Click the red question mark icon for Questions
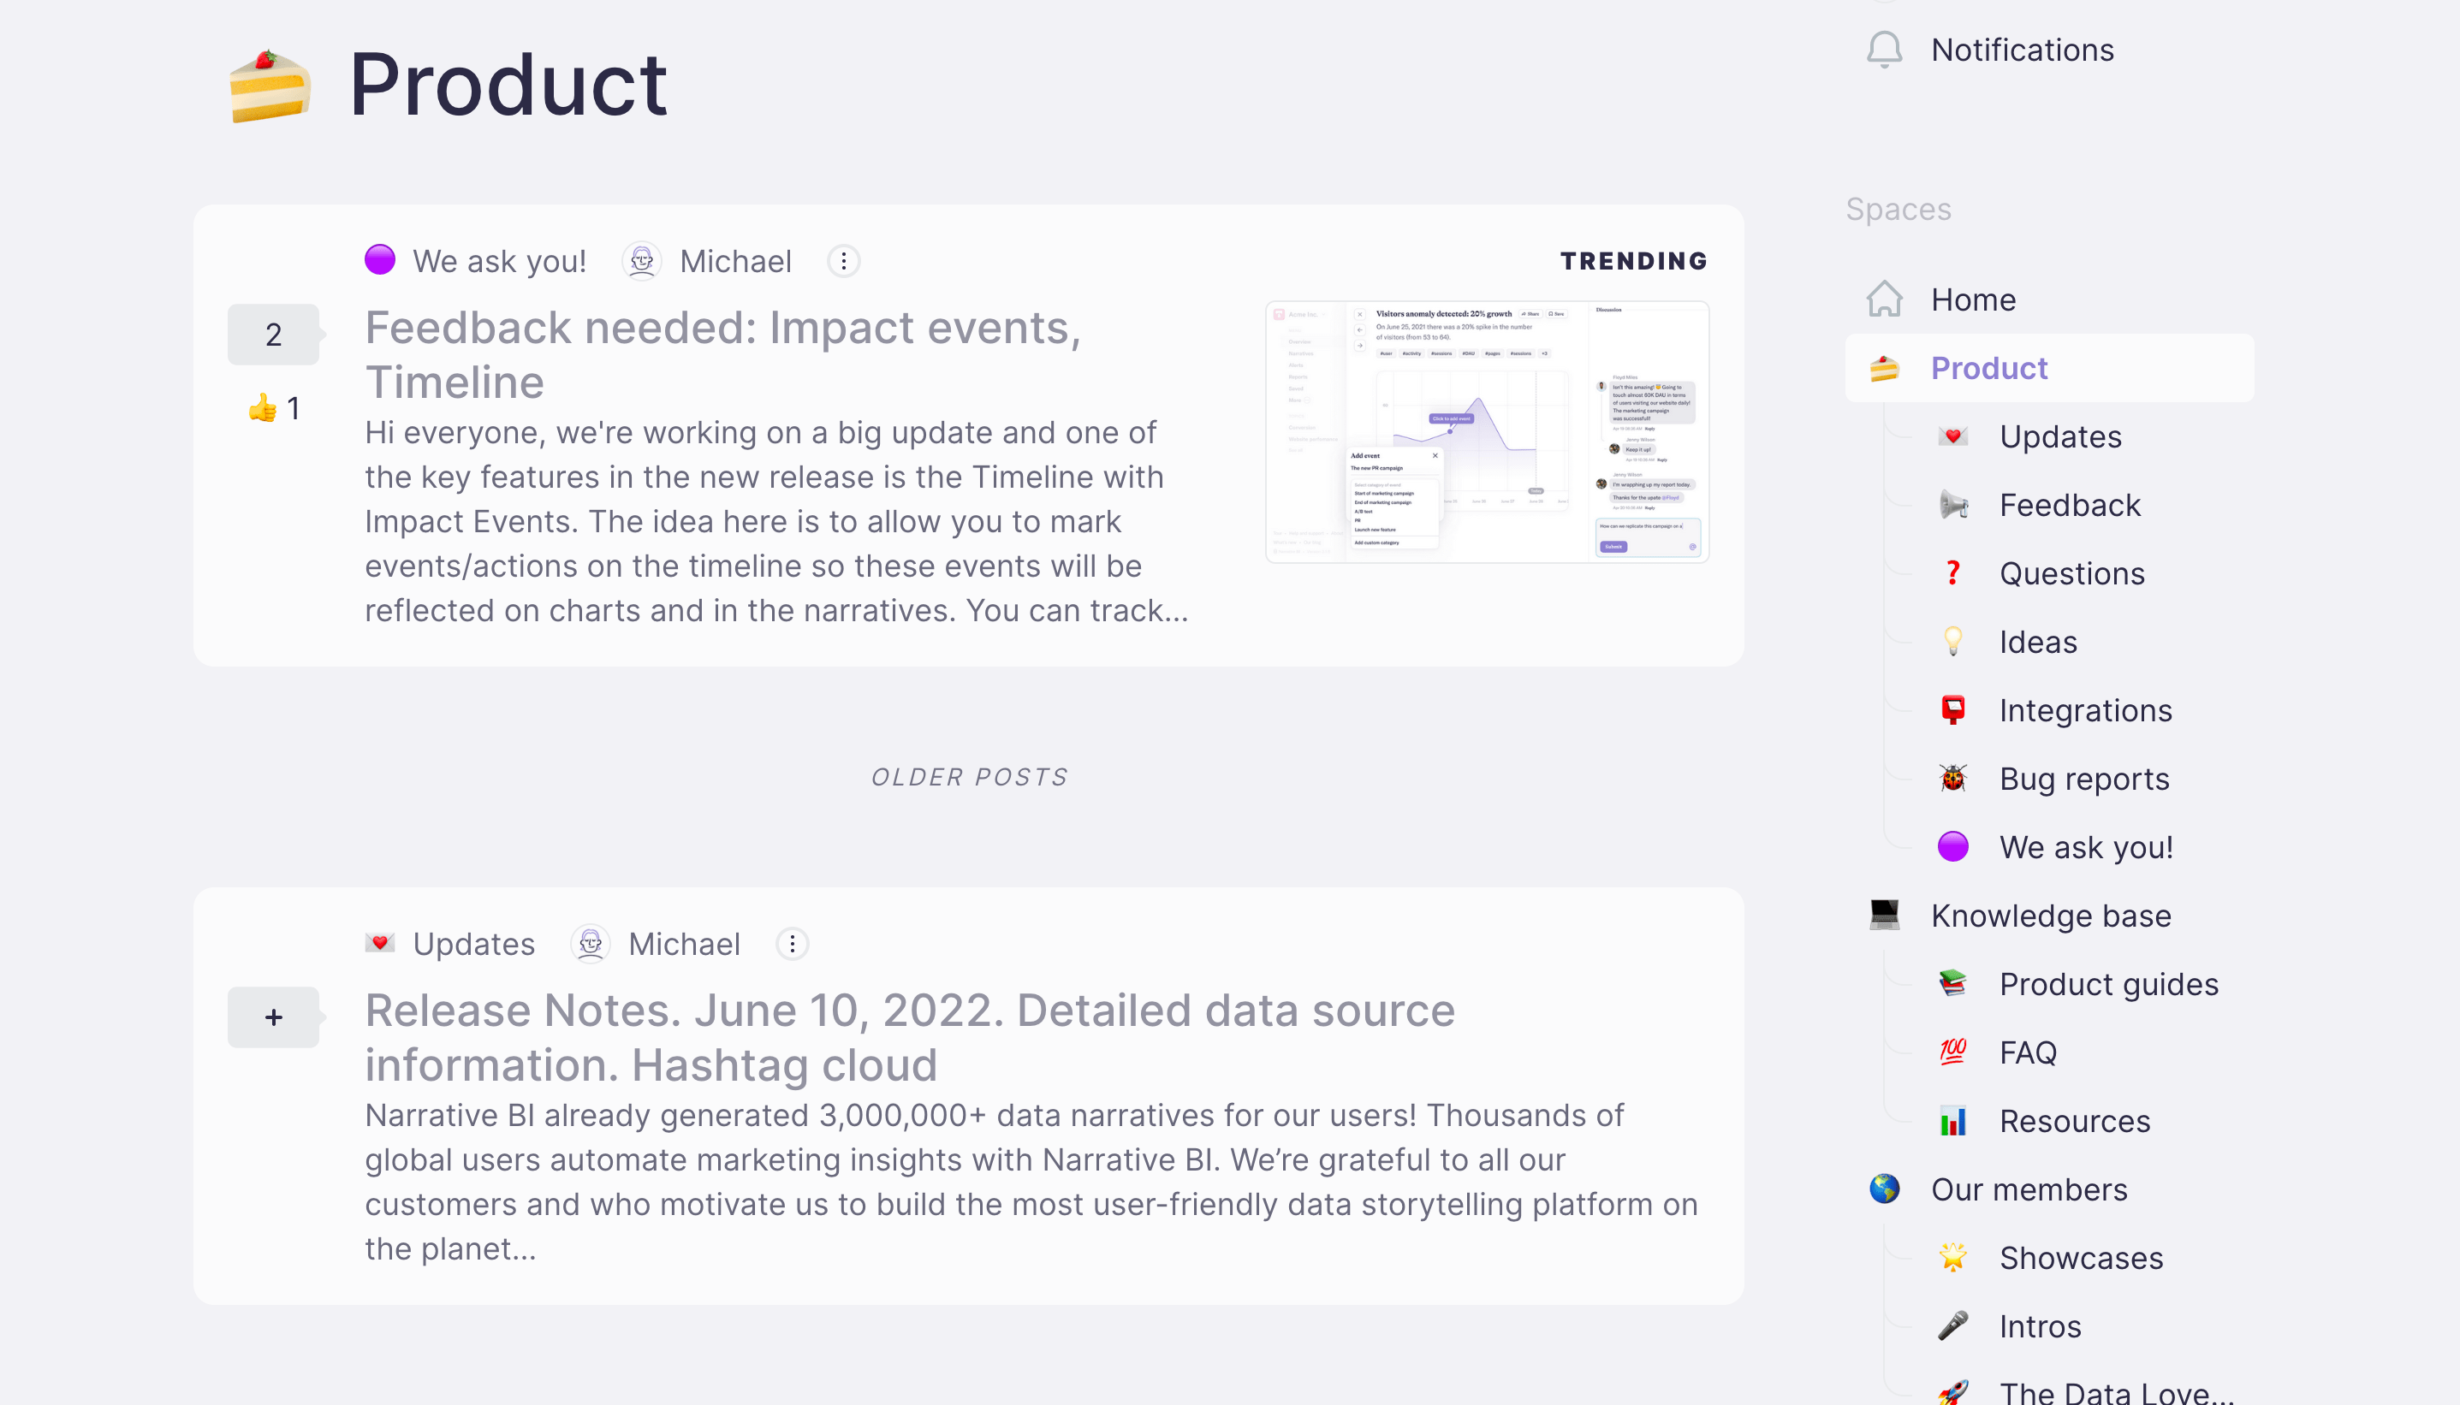The height and width of the screenshot is (1405, 2460). pos(1952,572)
